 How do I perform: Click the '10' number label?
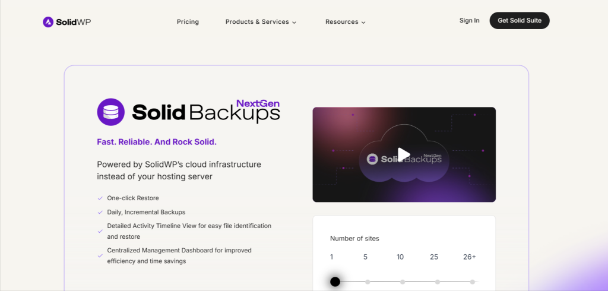(400, 257)
